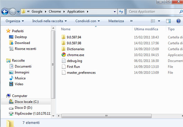Click the search magnifier icon
Image resolution: width=183 pixels, height=127 pixels.
181,11
